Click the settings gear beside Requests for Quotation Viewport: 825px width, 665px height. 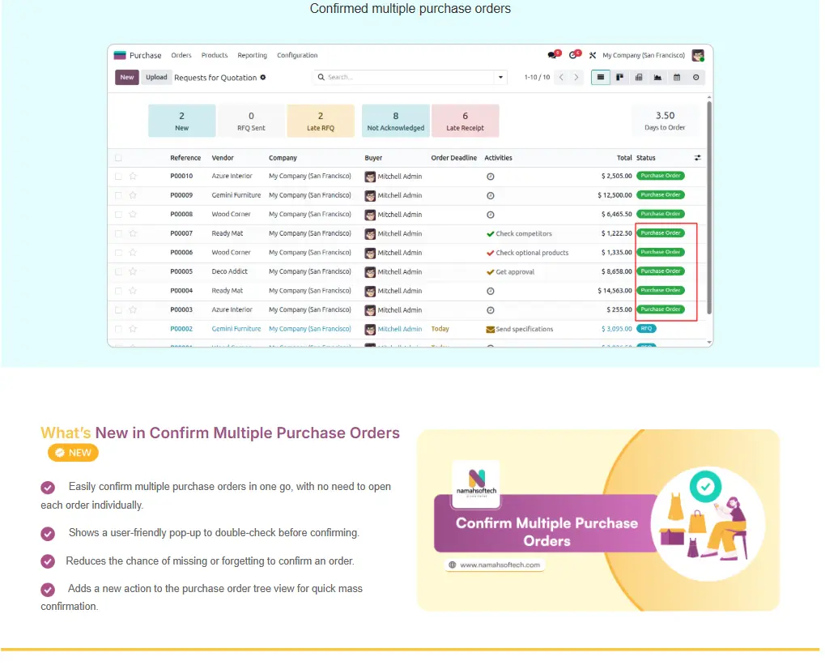pyautogui.click(x=262, y=78)
